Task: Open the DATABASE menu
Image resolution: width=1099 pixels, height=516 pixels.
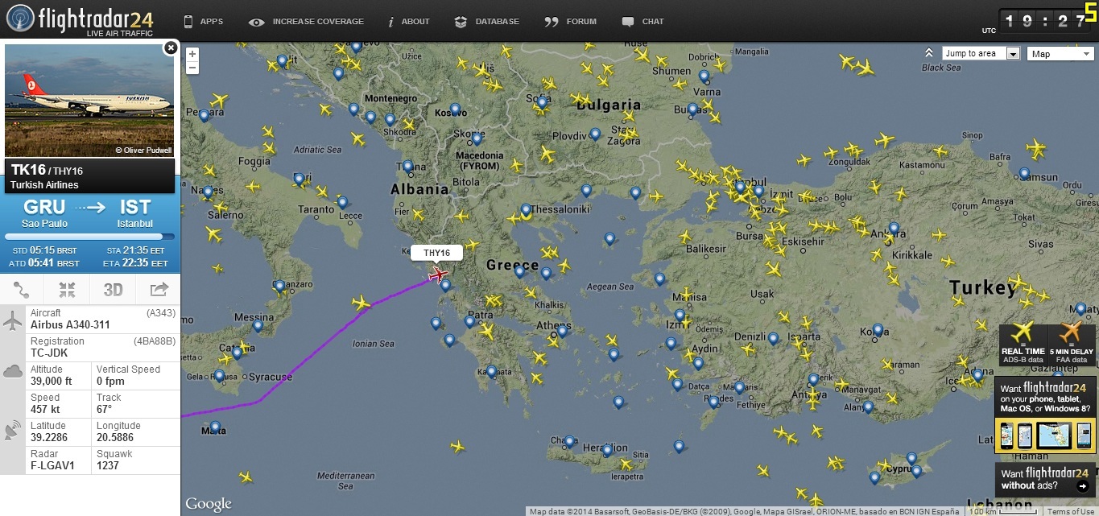Action: 486,22
